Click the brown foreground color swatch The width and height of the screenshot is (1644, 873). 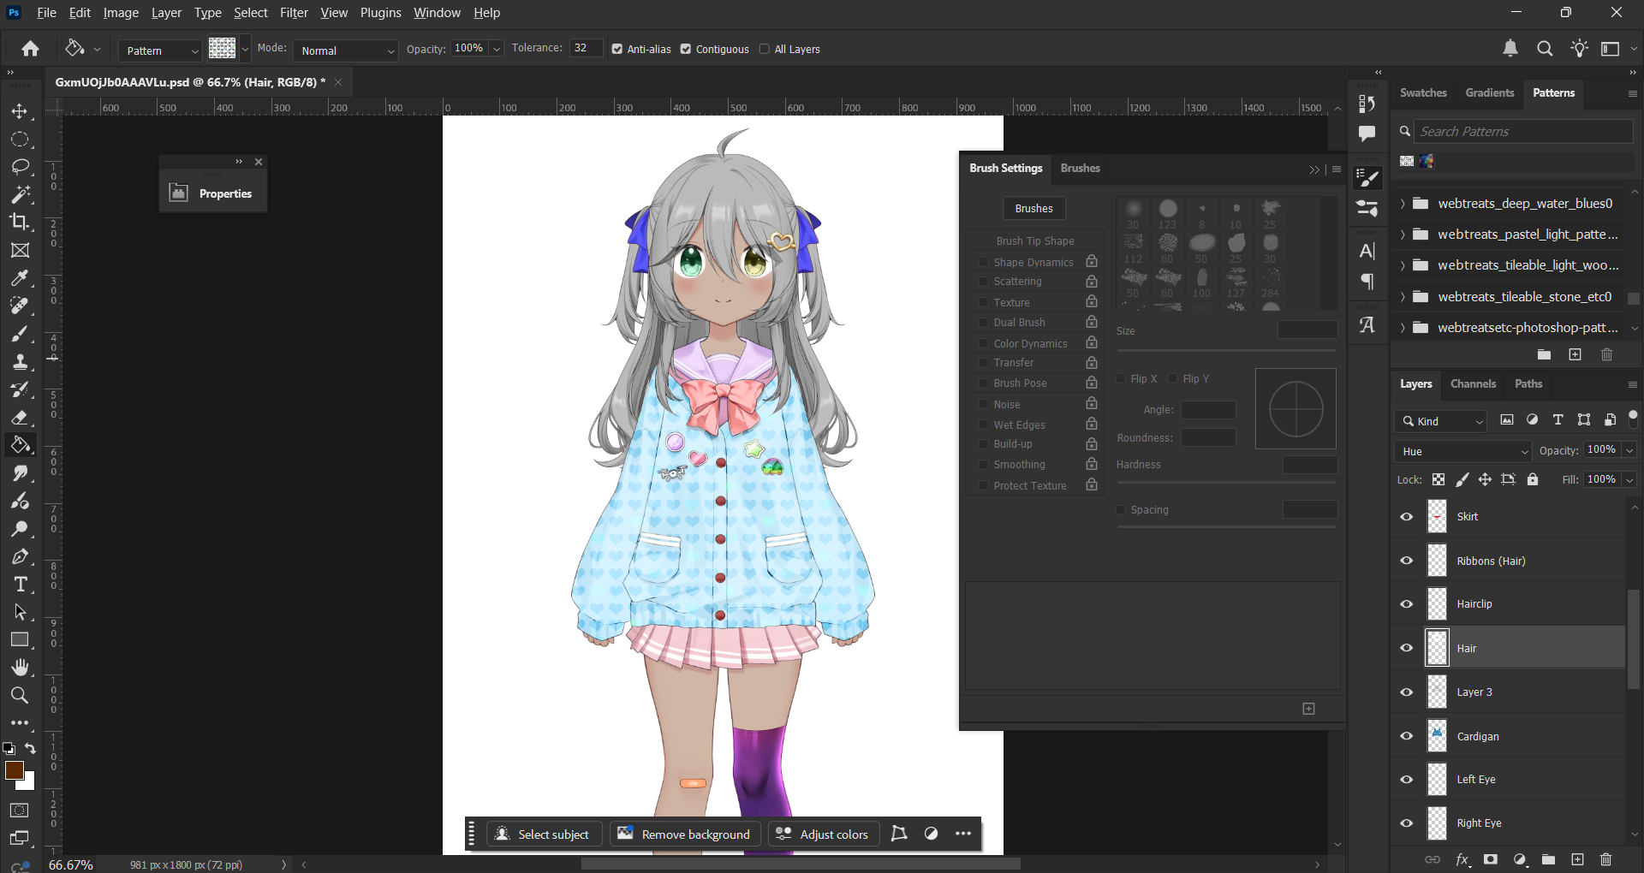coord(14,770)
